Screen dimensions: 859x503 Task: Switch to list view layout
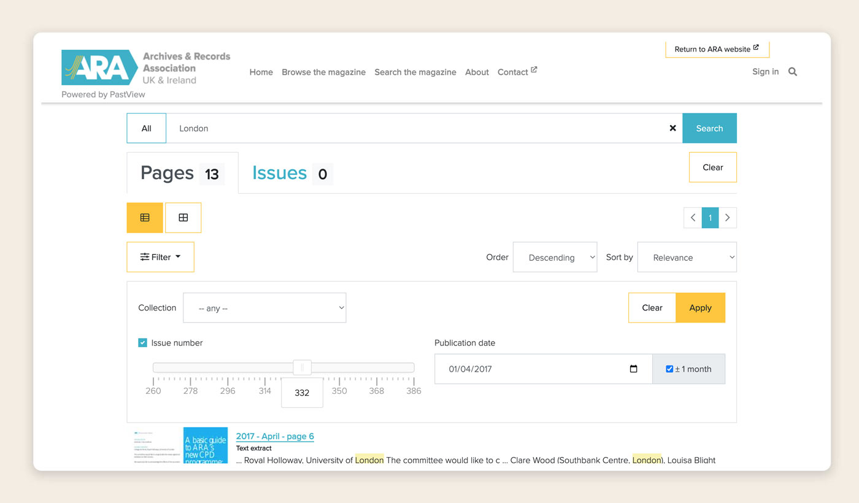click(x=145, y=218)
